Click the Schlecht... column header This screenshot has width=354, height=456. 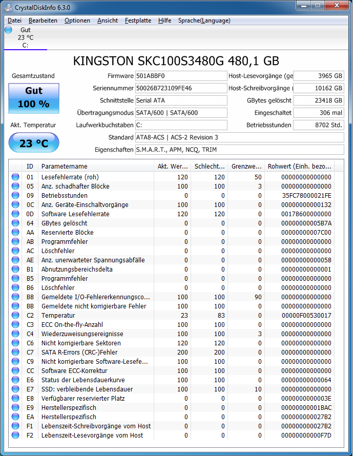click(209, 167)
